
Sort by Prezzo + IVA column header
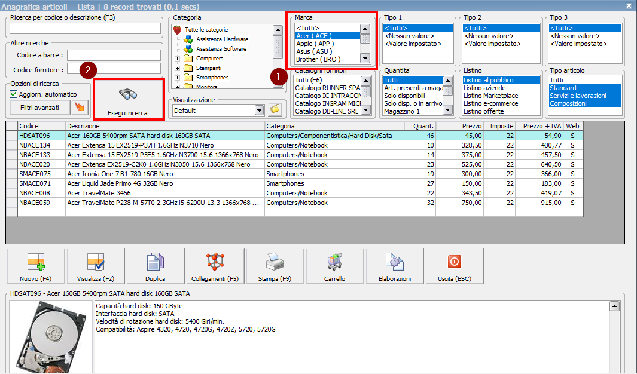tap(539, 126)
